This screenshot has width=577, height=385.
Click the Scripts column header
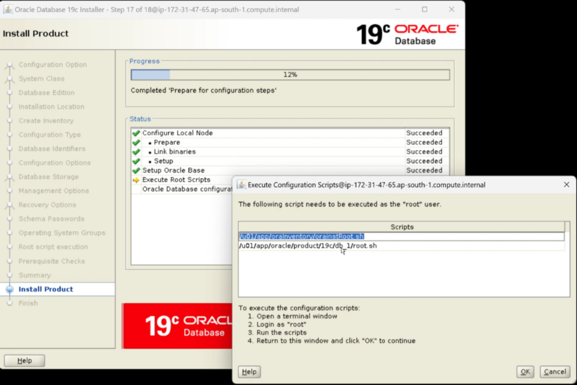point(401,227)
